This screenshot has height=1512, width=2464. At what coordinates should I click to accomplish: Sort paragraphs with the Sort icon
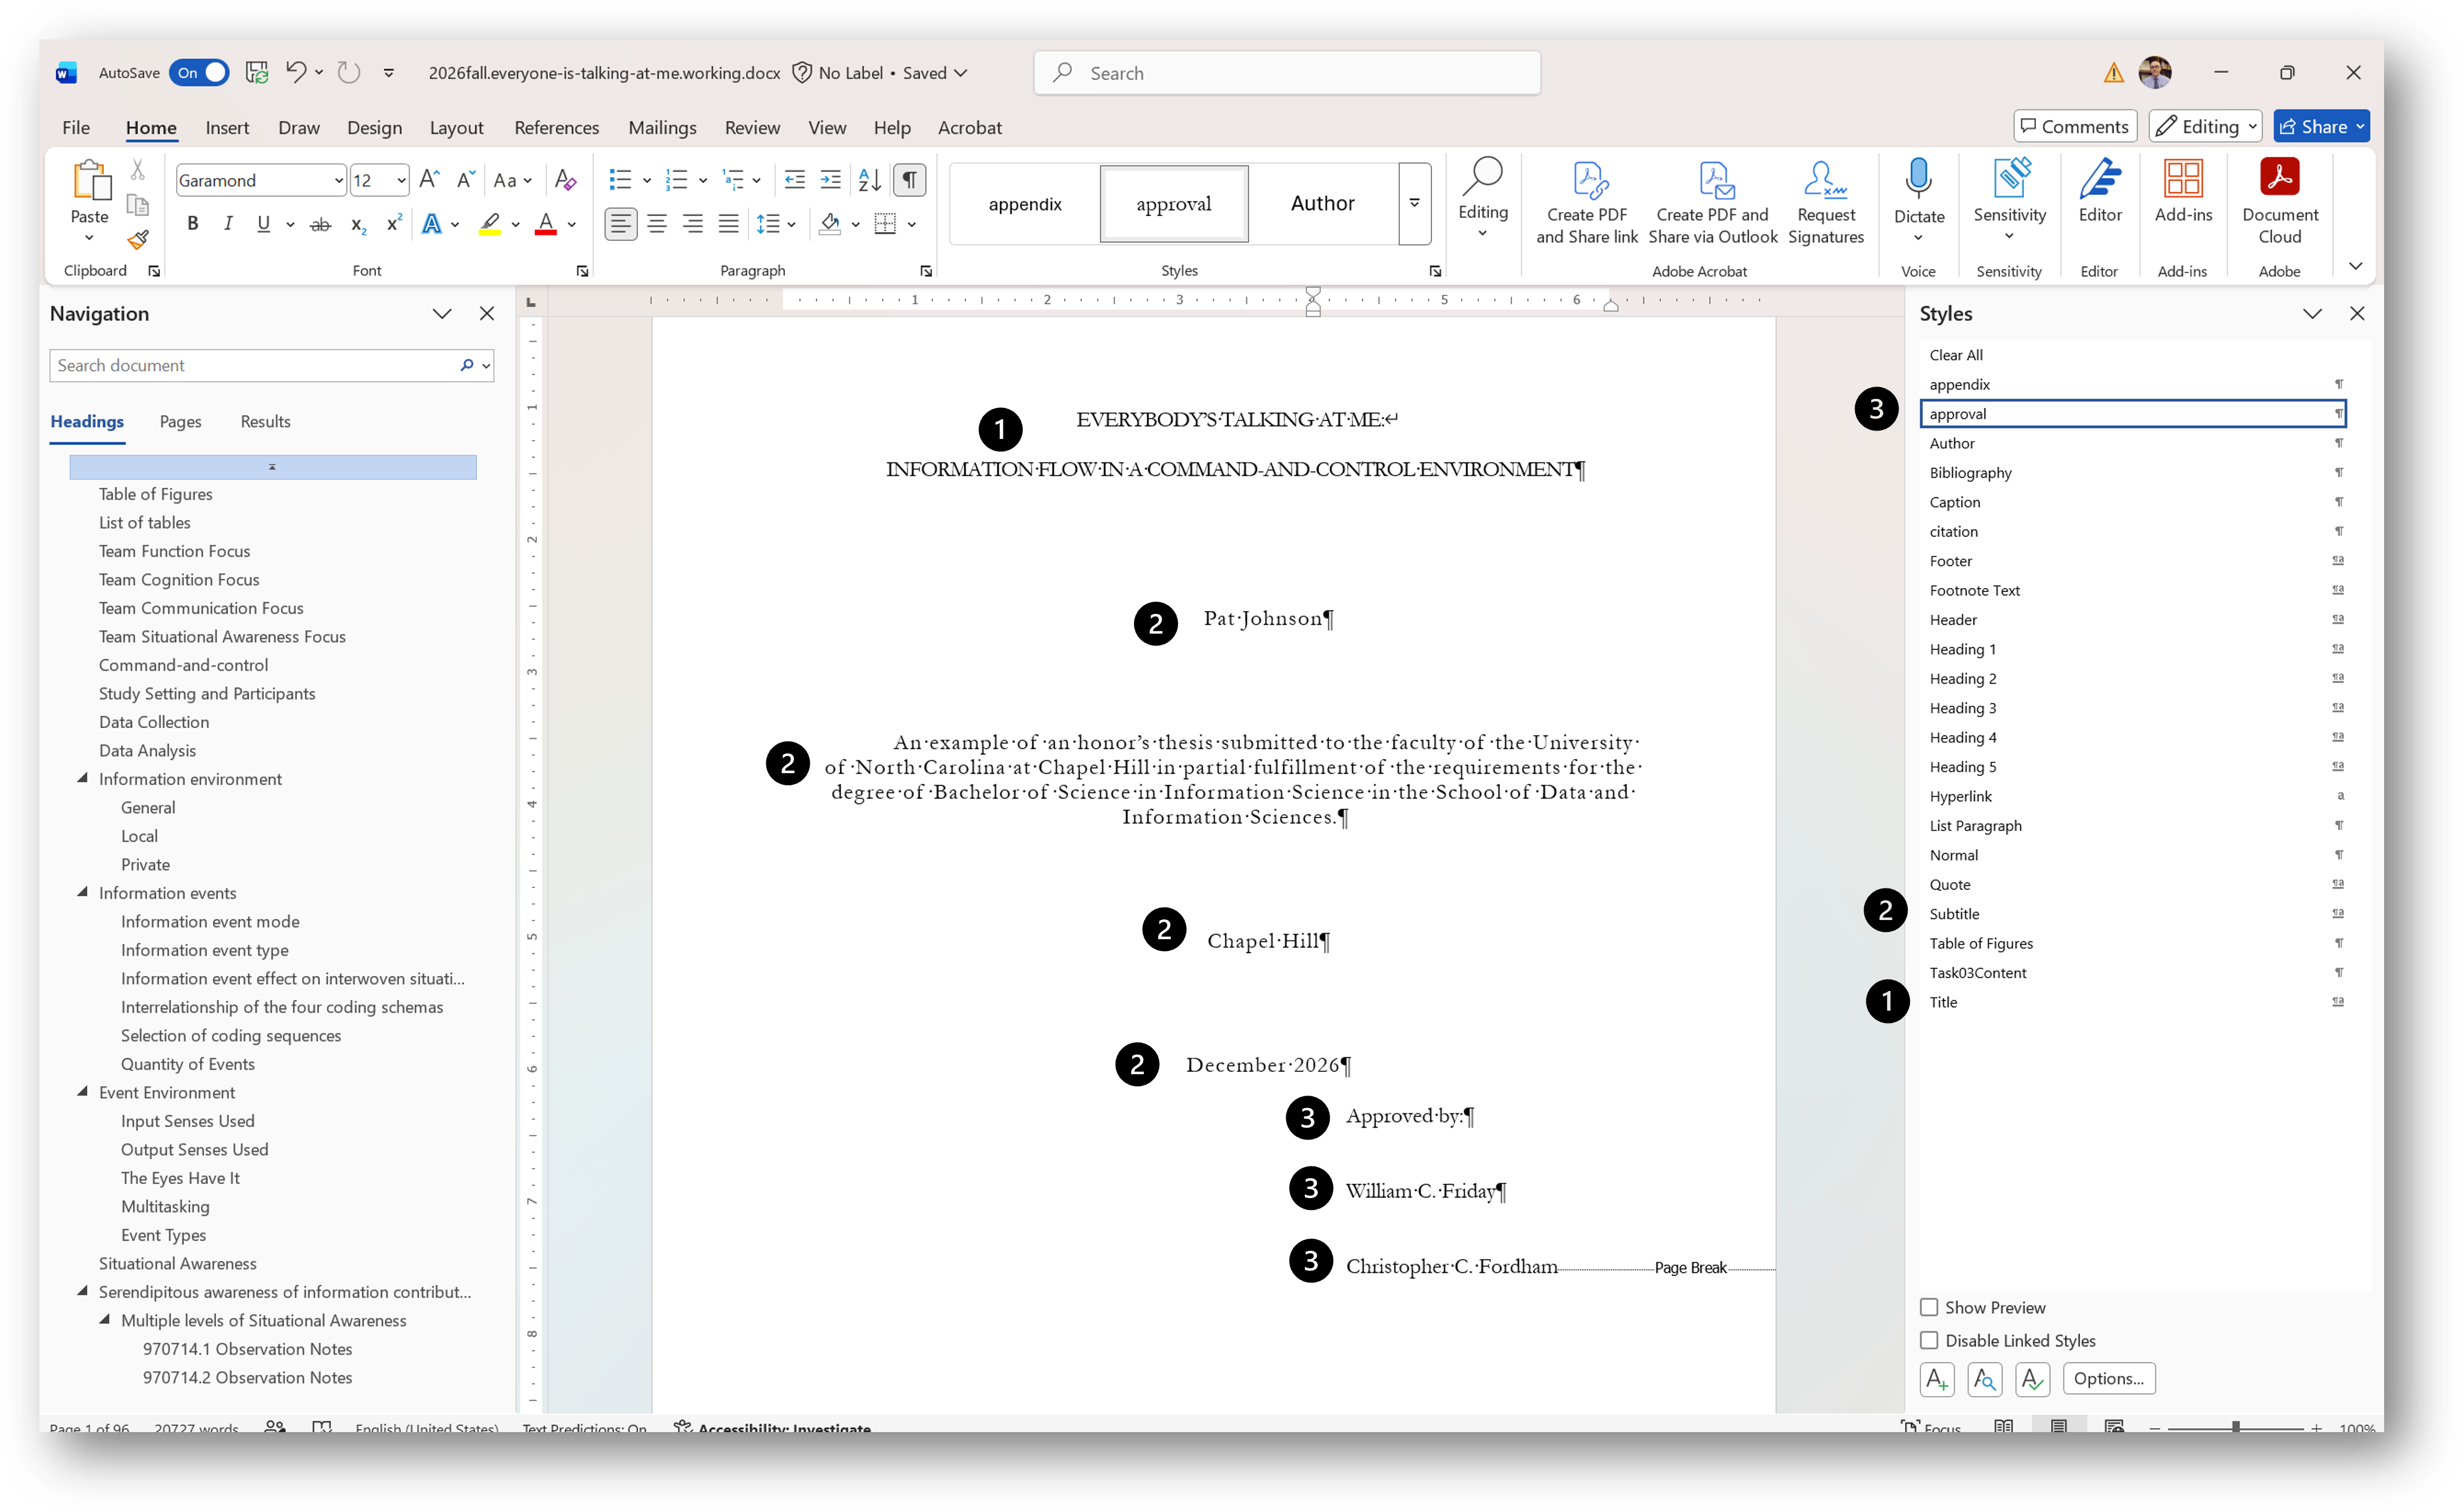tap(870, 180)
